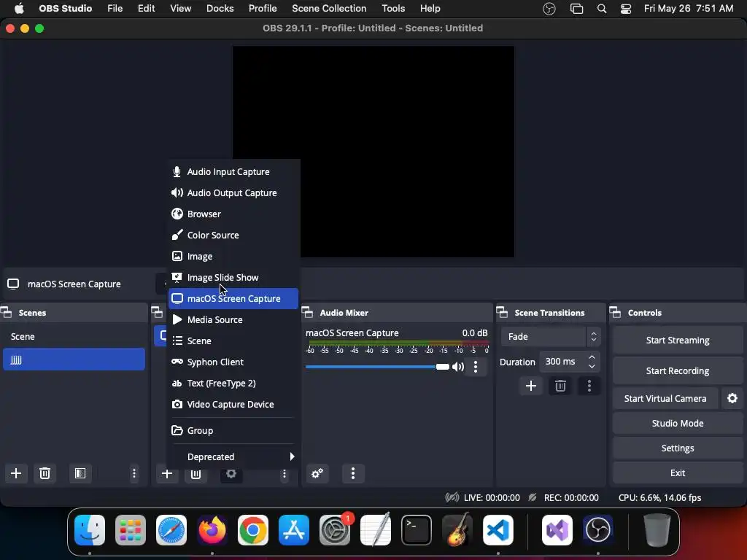Open Sources panel three-dot menu

284,473
